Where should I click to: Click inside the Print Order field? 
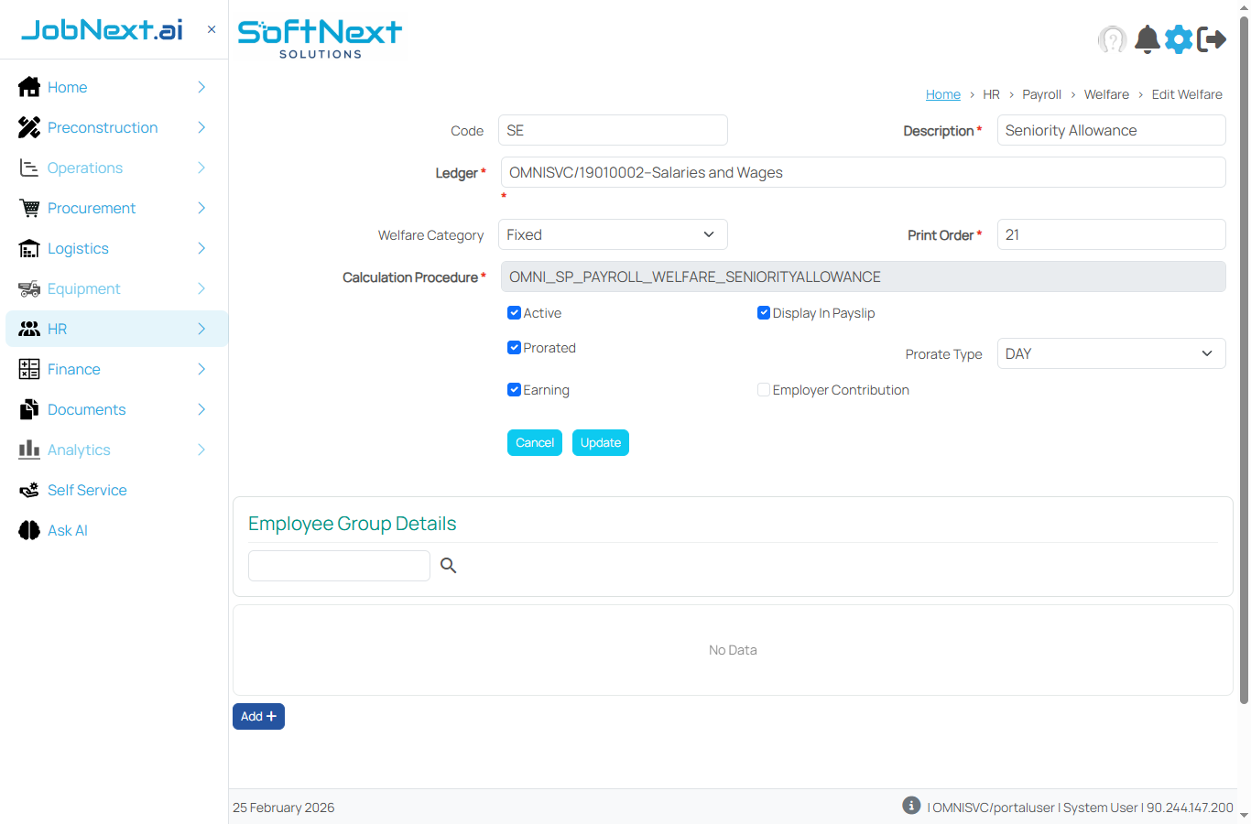[1110, 234]
